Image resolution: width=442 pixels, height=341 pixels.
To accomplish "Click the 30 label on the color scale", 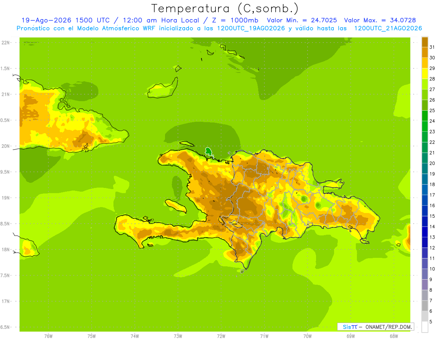I will [x=432, y=58].
